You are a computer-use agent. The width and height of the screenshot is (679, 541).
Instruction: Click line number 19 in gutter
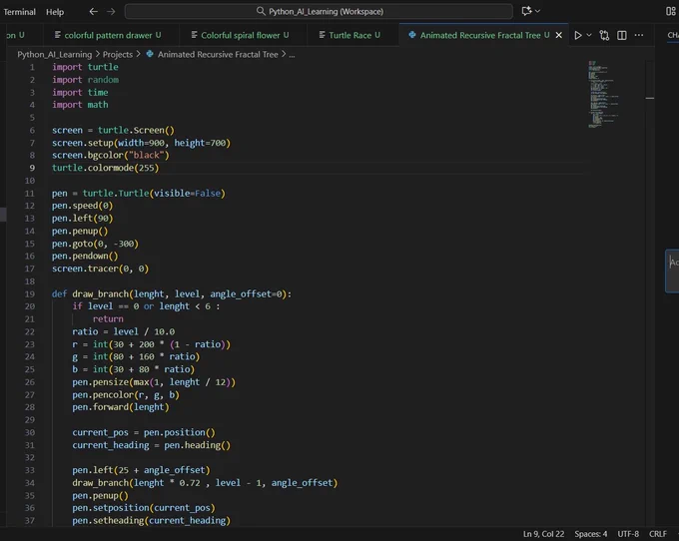pos(30,294)
